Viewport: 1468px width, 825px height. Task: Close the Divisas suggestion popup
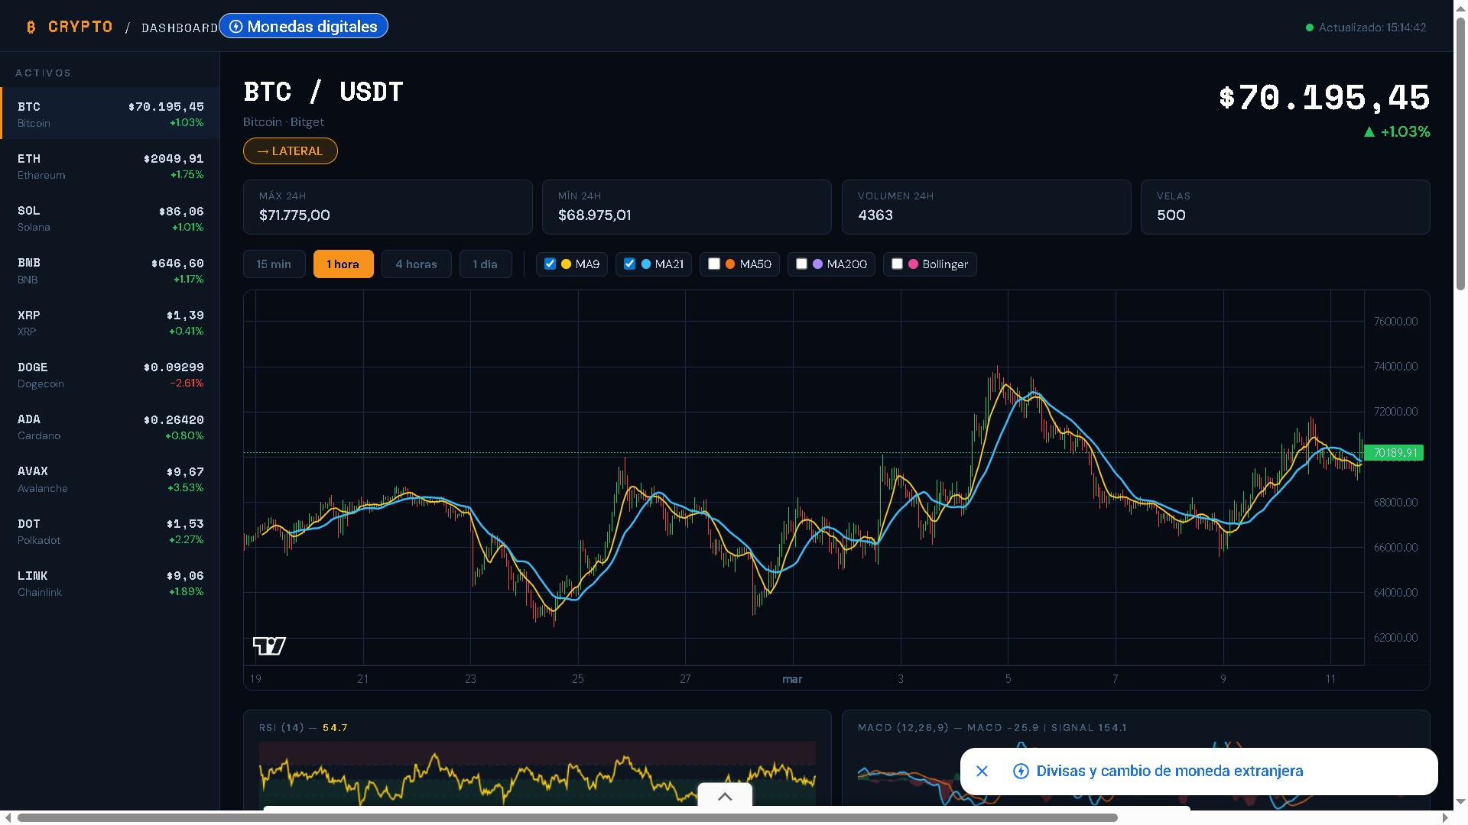(982, 772)
